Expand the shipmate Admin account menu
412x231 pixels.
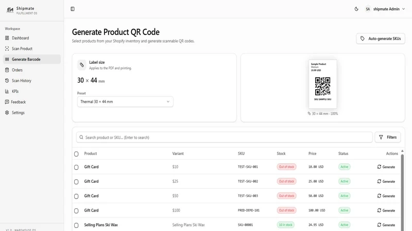pyautogui.click(x=385, y=9)
